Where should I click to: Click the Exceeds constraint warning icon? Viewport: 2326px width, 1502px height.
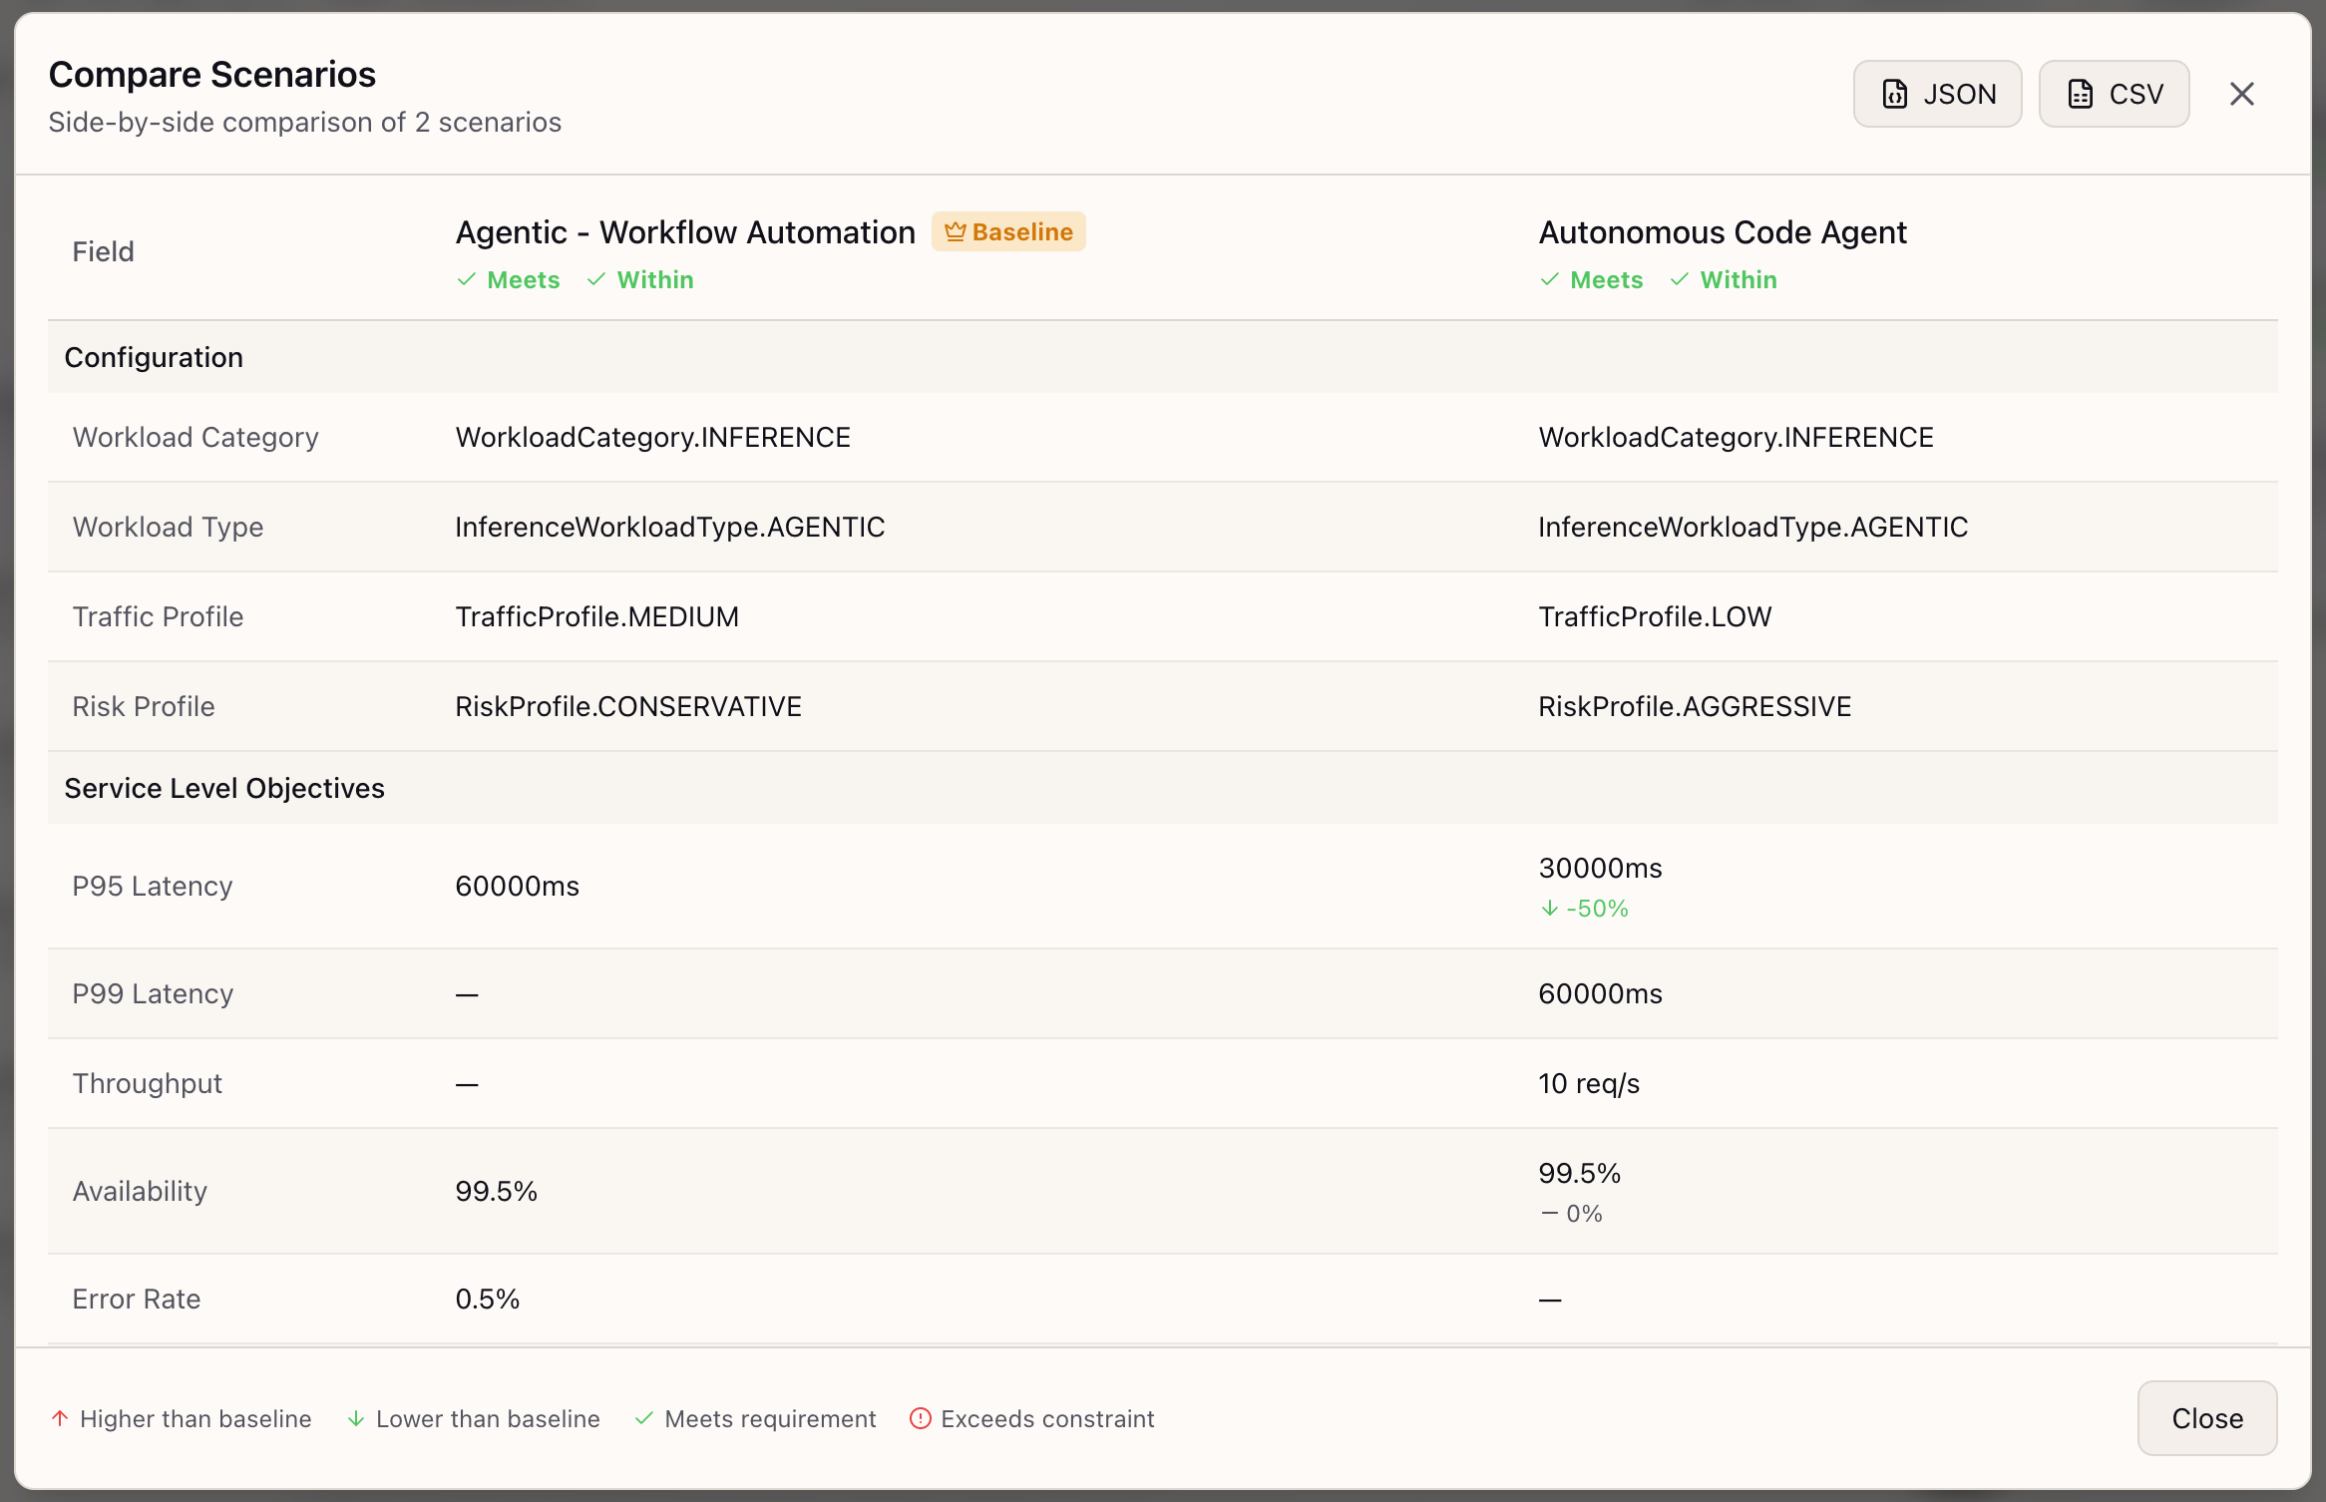(920, 1418)
